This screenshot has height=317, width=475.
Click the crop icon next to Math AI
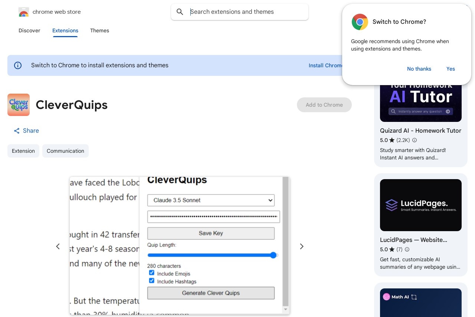point(414,297)
